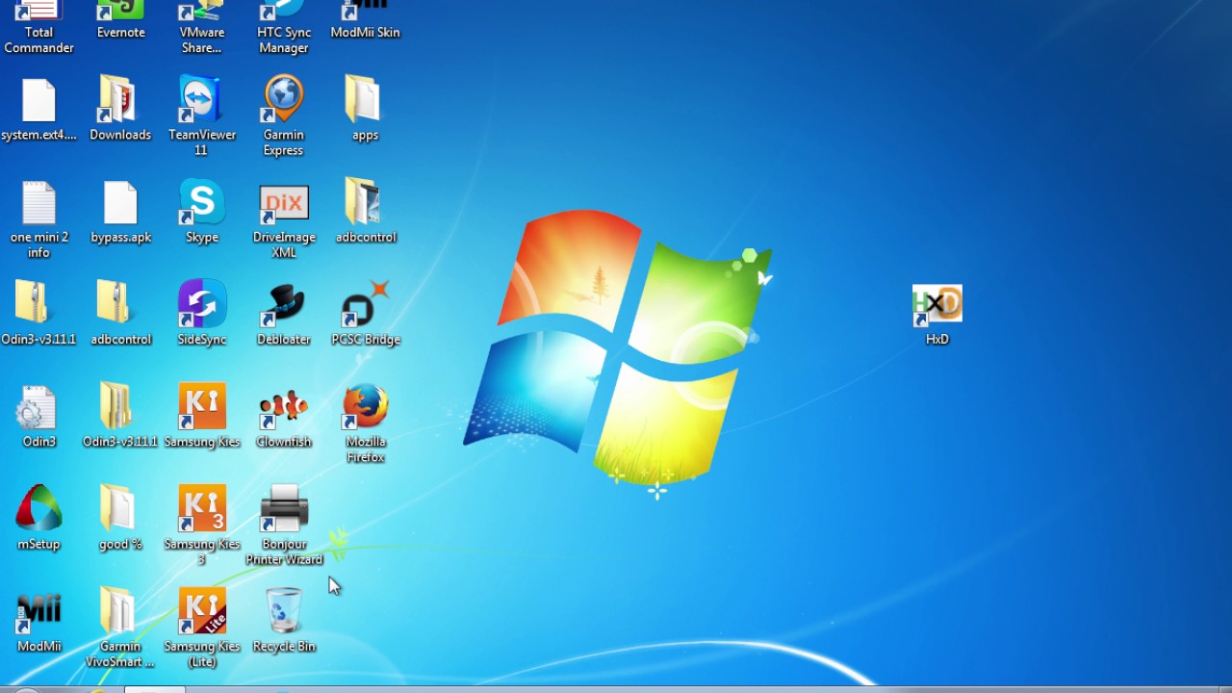Select the HTC Sync Manager shortcut
This screenshot has width=1232, height=693.
[x=284, y=27]
